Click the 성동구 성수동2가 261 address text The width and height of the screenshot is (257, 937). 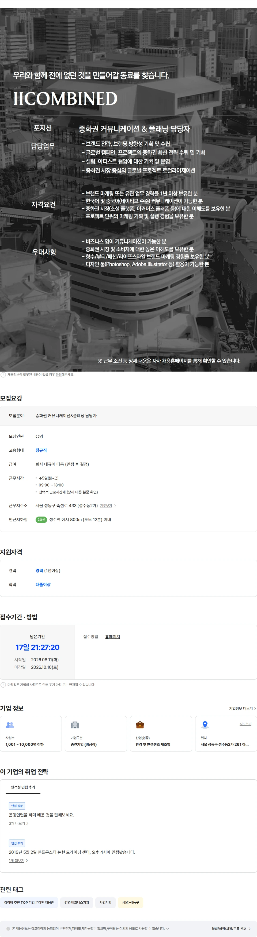(225, 744)
